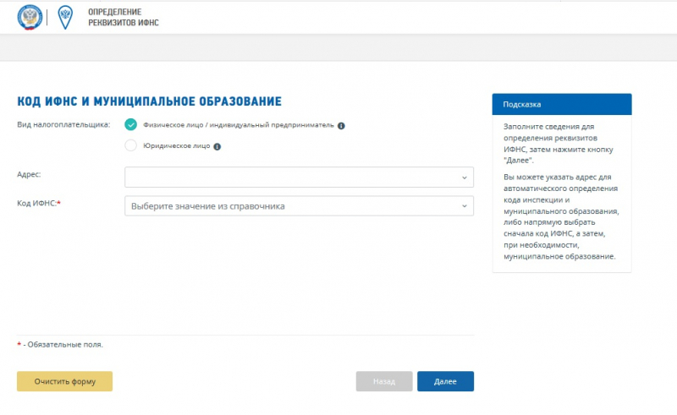Viewport: 677px width, 415px height.
Task: Expand the Код ИФНС dropdown arrow
Action: pos(464,206)
